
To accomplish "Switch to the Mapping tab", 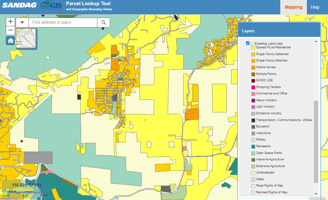I will point(293,7).
